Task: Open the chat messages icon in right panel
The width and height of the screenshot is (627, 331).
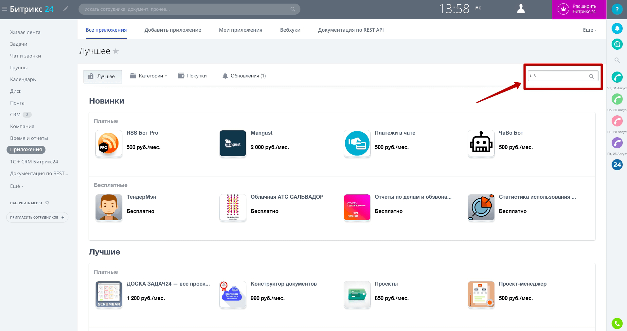Action: click(617, 44)
